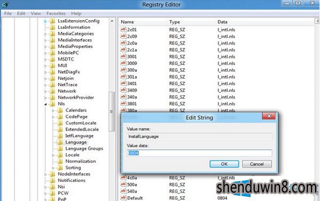
Task: Select the 540a value name
Action: (x=132, y=191)
